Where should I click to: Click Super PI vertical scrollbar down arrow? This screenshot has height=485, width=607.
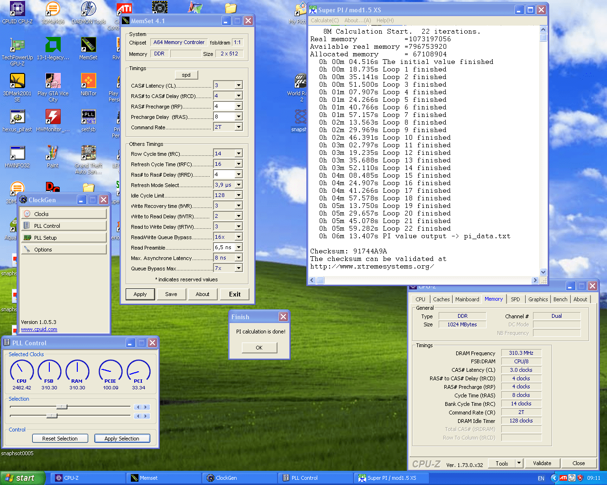click(x=543, y=272)
